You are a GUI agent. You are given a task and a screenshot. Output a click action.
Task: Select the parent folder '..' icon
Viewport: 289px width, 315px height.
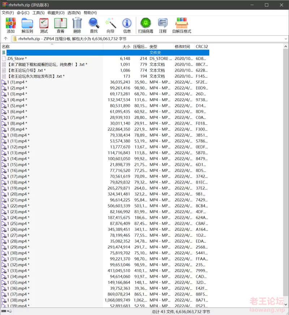point(4,53)
